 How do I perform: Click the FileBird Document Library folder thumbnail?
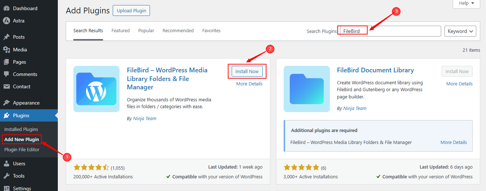point(307,89)
